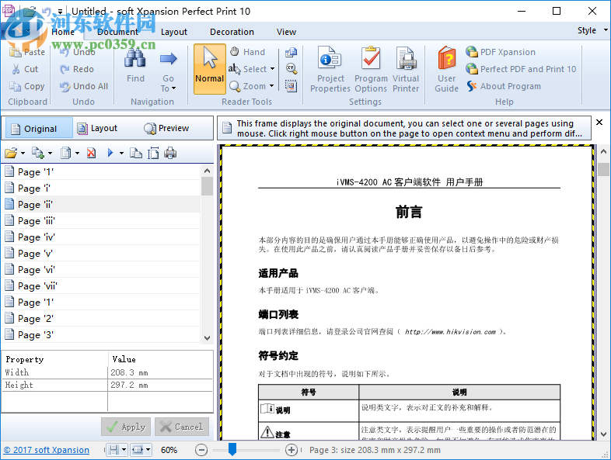Click the printer icon in panel toolbar
The width and height of the screenshot is (611, 460).
click(x=170, y=153)
